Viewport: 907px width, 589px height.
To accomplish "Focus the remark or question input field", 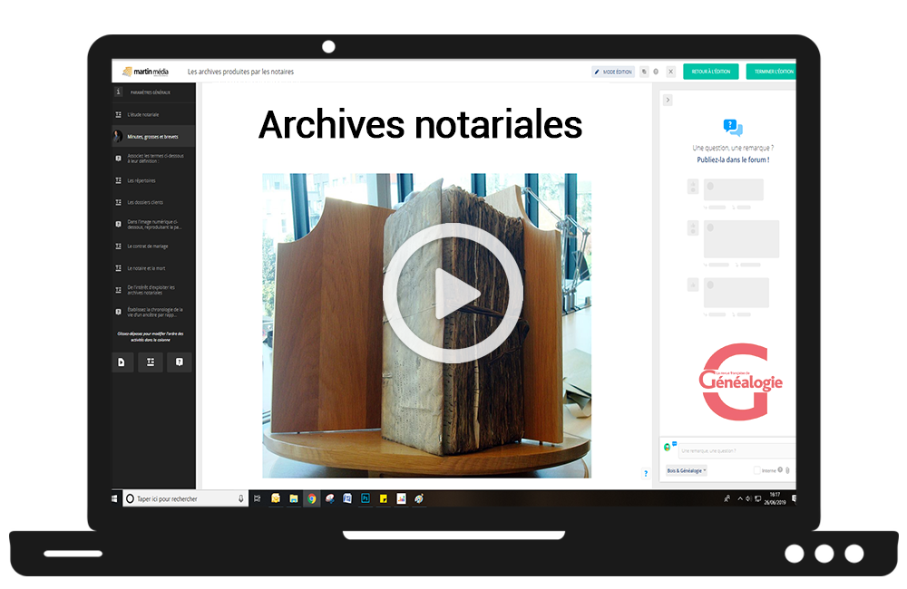I will 737,451.
